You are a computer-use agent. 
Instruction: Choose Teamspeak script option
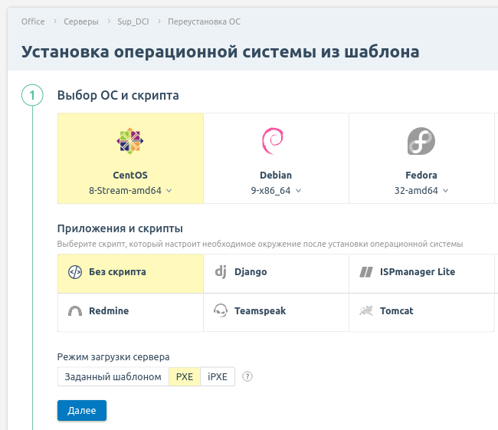tap(276, 313)
